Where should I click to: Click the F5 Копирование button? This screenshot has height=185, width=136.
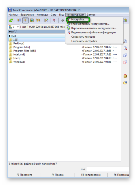click(x=91, y=175)
